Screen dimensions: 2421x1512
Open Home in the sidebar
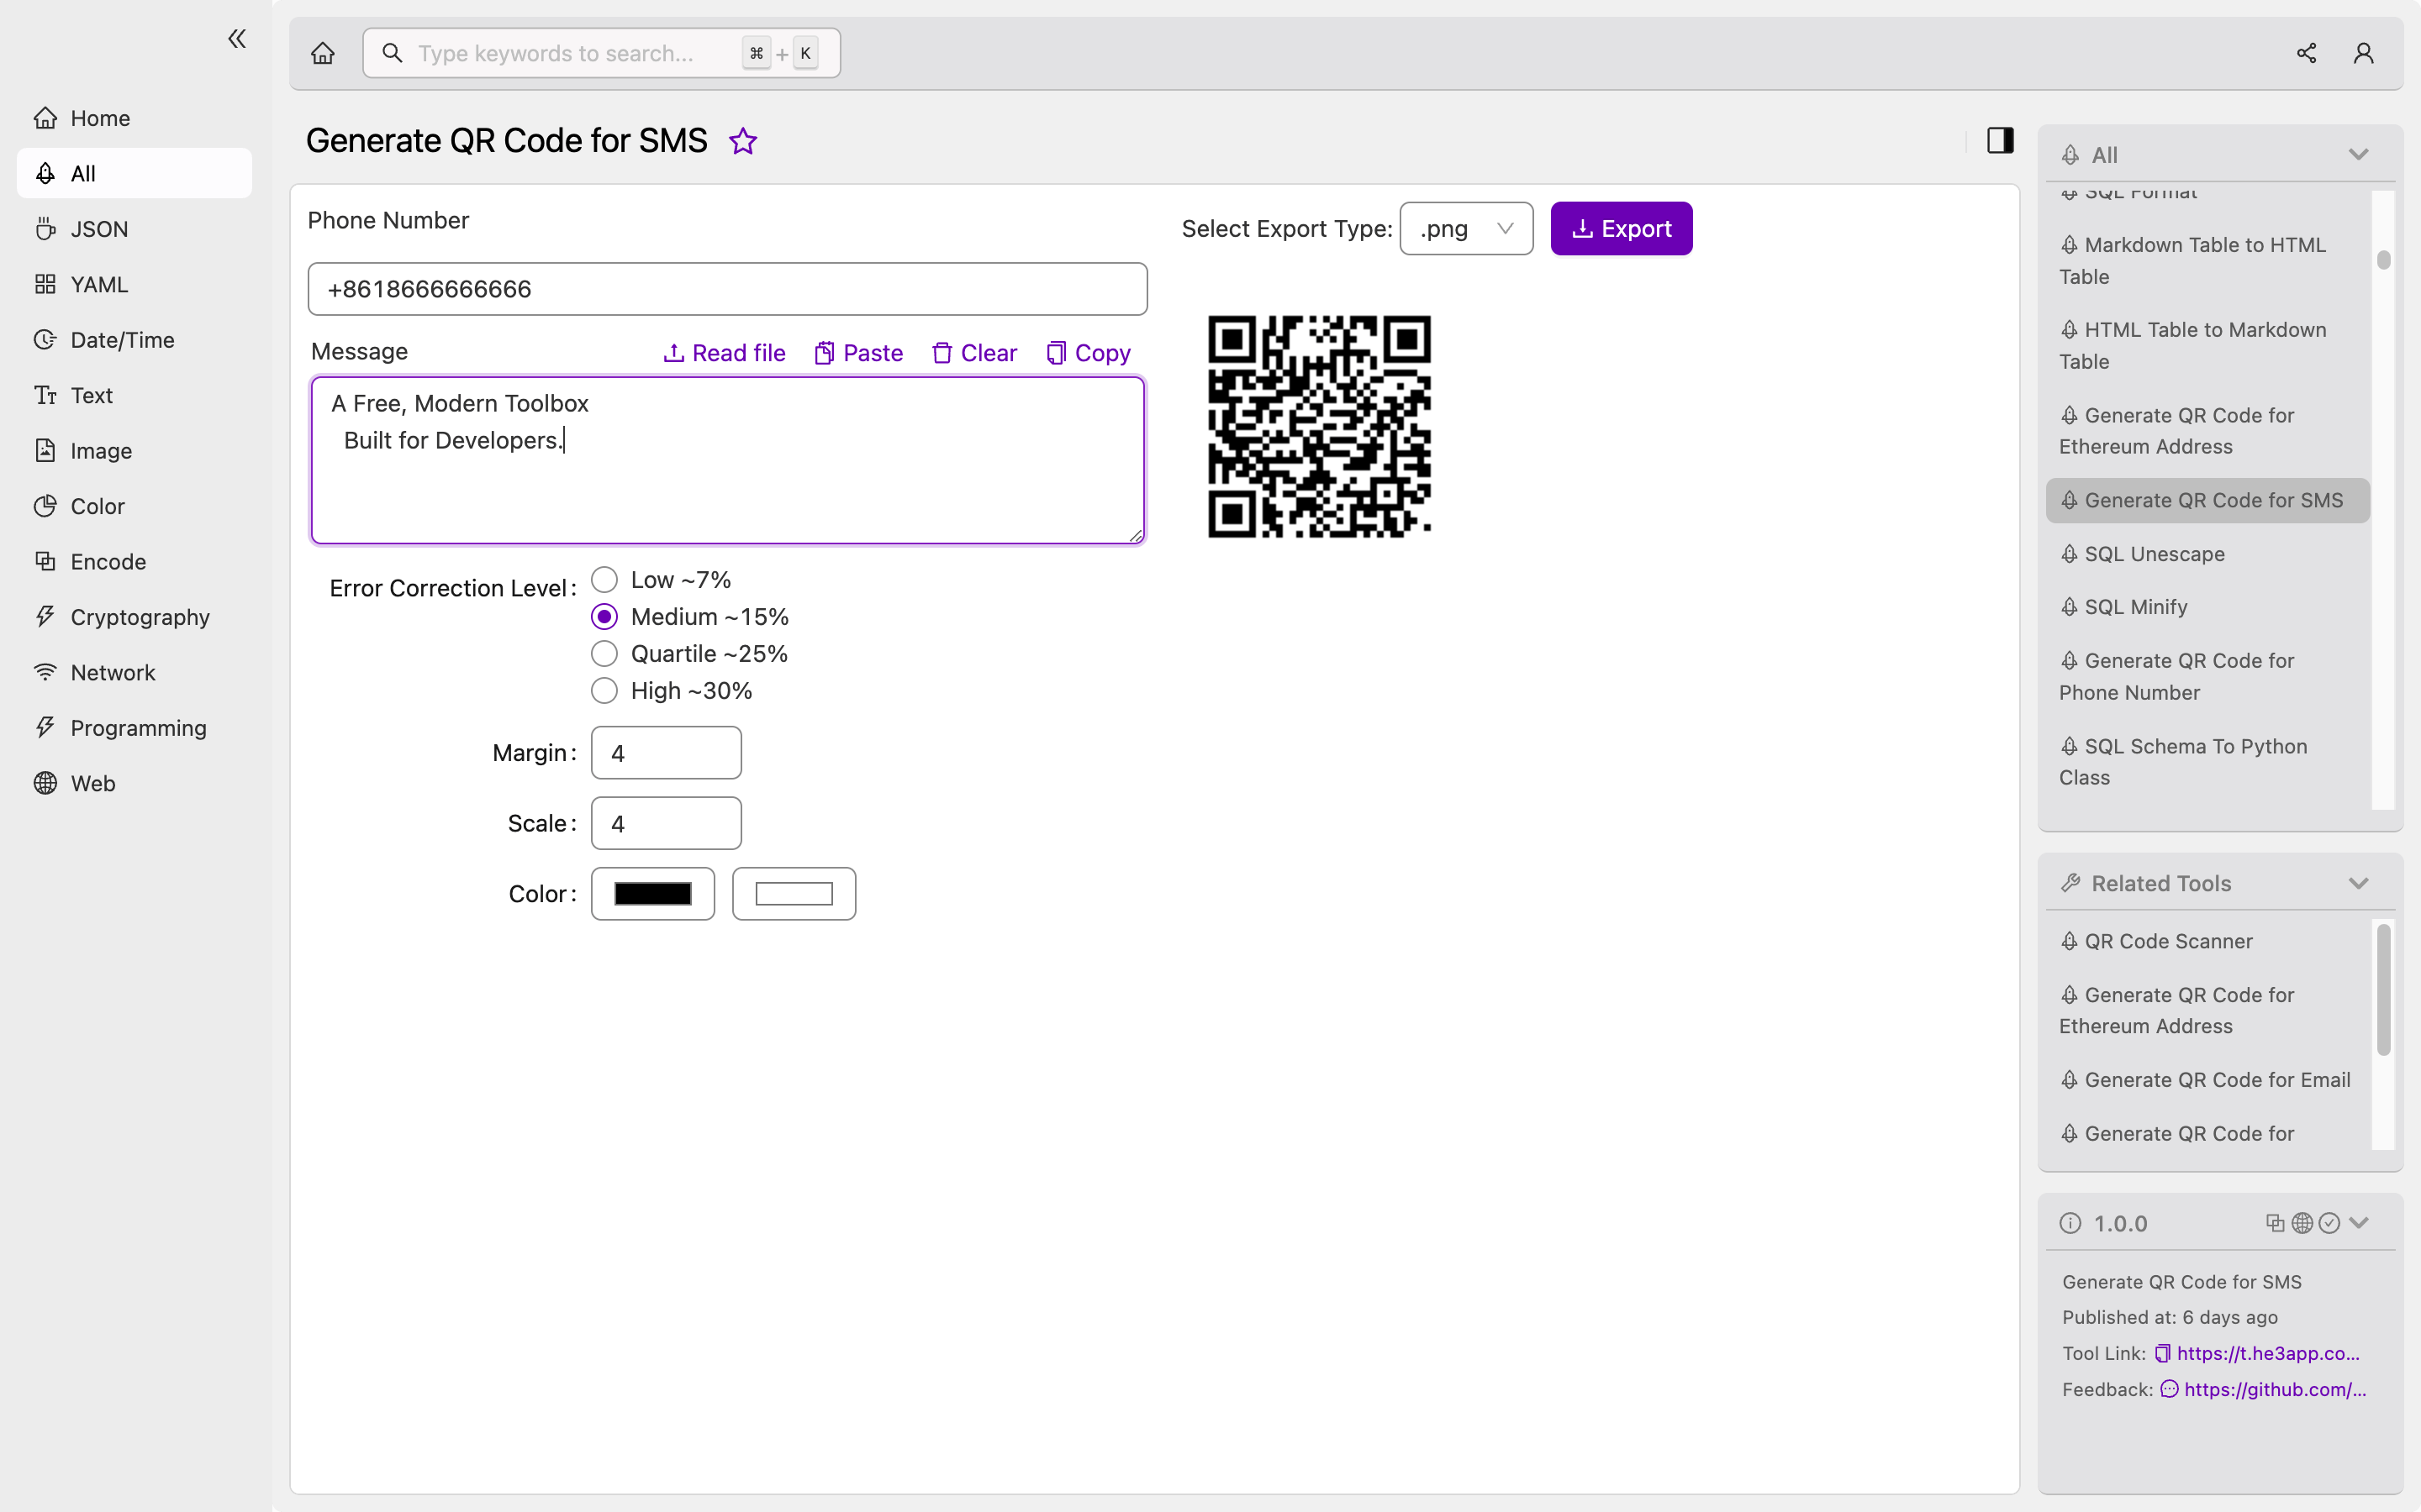point(134,118)
